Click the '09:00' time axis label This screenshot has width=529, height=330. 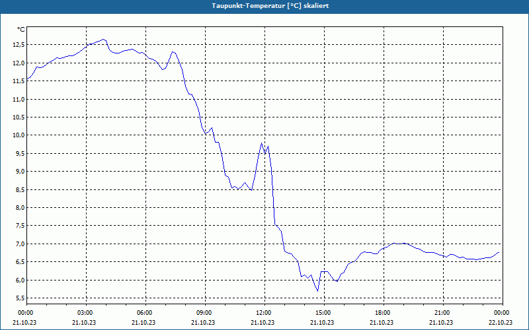[205, 313]
